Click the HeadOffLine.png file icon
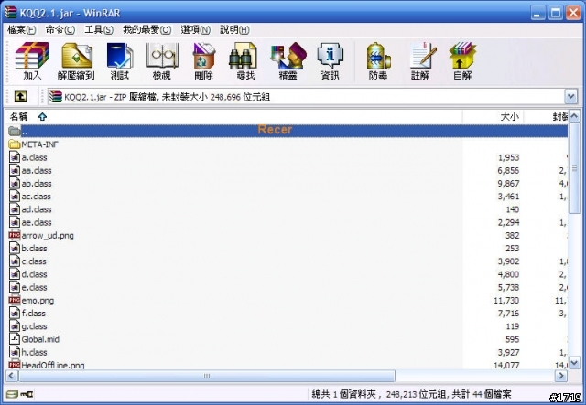The height and width of the screenshot is (405, 586). [x=15, y=365]
